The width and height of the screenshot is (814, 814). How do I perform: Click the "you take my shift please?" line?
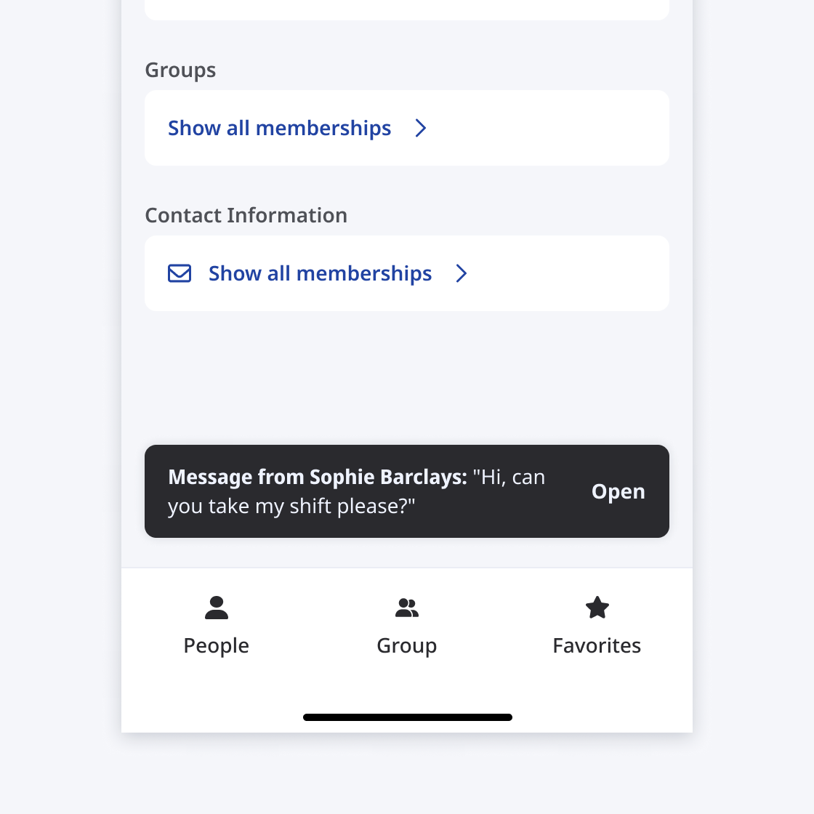coord(291,507)
